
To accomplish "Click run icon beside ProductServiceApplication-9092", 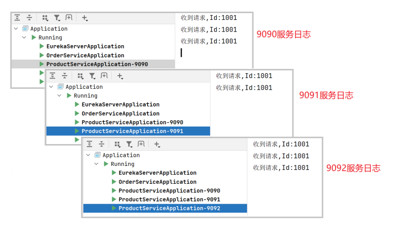I will [114, 208].
